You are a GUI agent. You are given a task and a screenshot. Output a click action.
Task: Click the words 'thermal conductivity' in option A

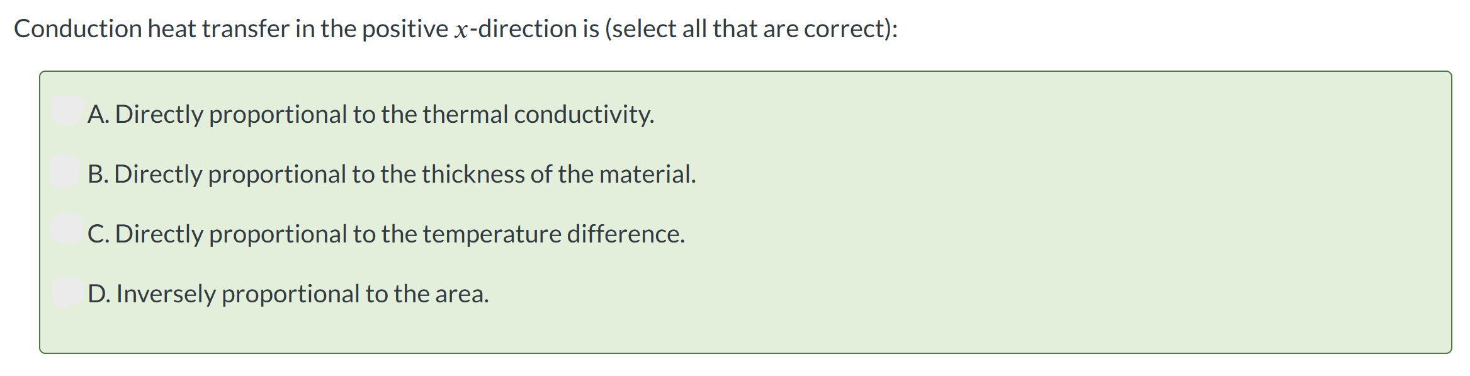click(538, 115)
